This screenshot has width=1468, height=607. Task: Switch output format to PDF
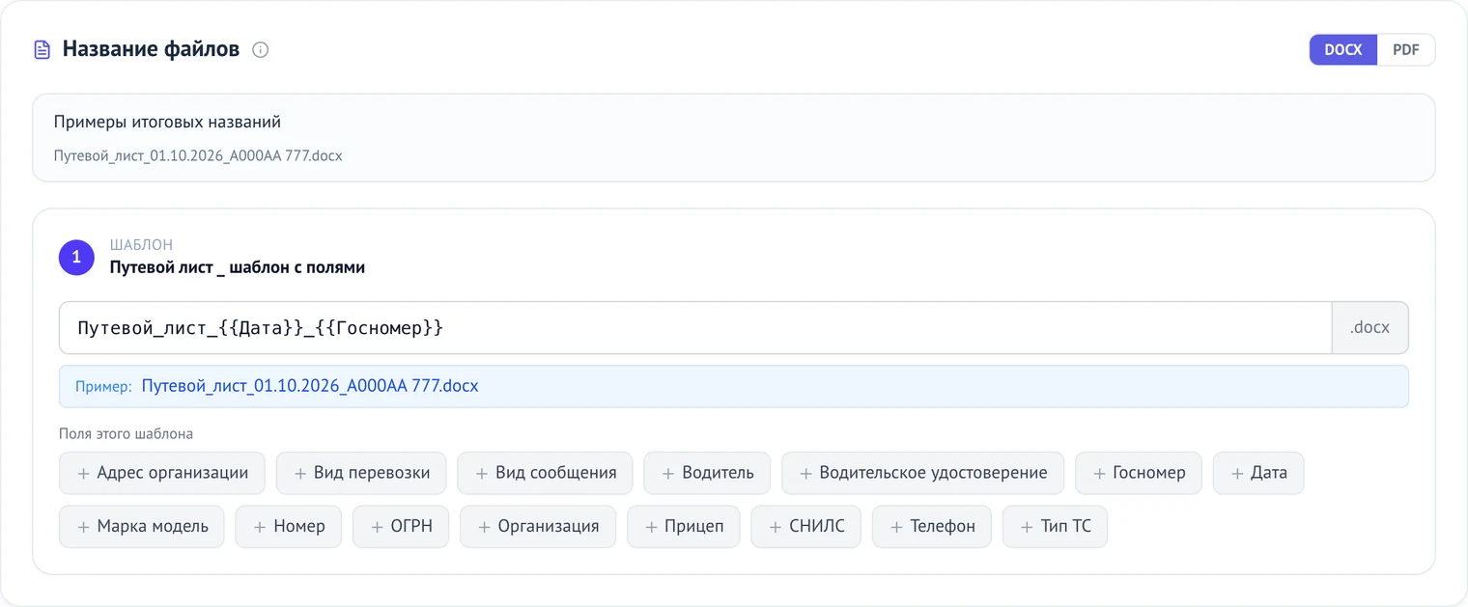click(x=1406, y=50)
